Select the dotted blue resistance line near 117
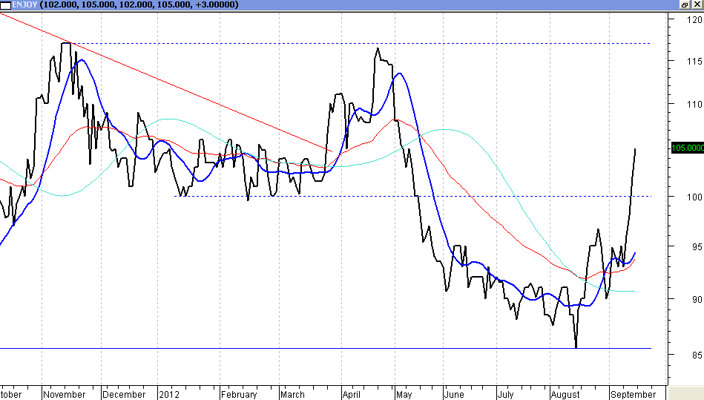The height and width of the screenshot is (400, 704). (x=361, y=44)
